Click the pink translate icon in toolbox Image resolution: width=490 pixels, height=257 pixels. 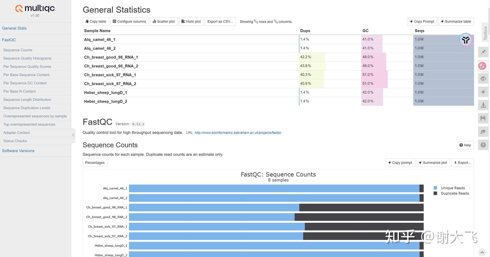[482, 66]
